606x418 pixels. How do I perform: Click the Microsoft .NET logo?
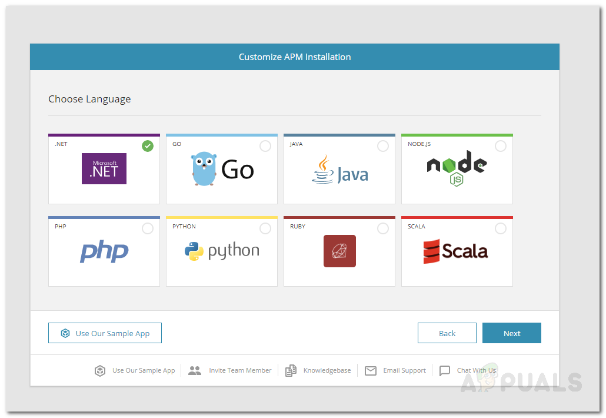pos(104,168)
